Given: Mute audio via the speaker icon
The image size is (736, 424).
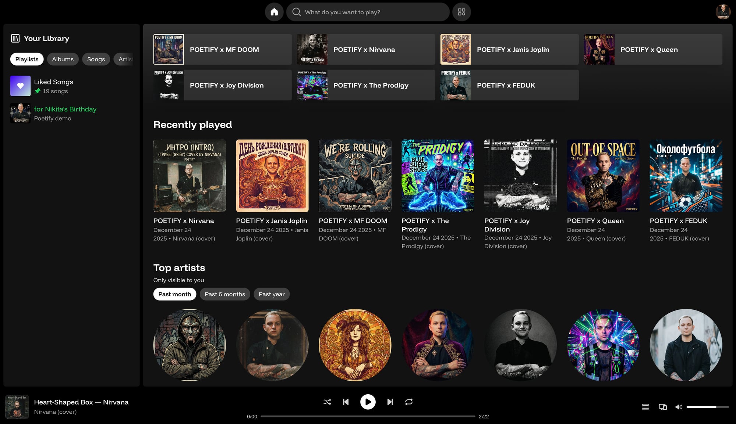Looking at the screenshot, I should tap(679, 407).
